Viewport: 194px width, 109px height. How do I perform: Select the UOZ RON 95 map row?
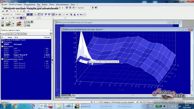pyautogui.click(x=26, y=57)
